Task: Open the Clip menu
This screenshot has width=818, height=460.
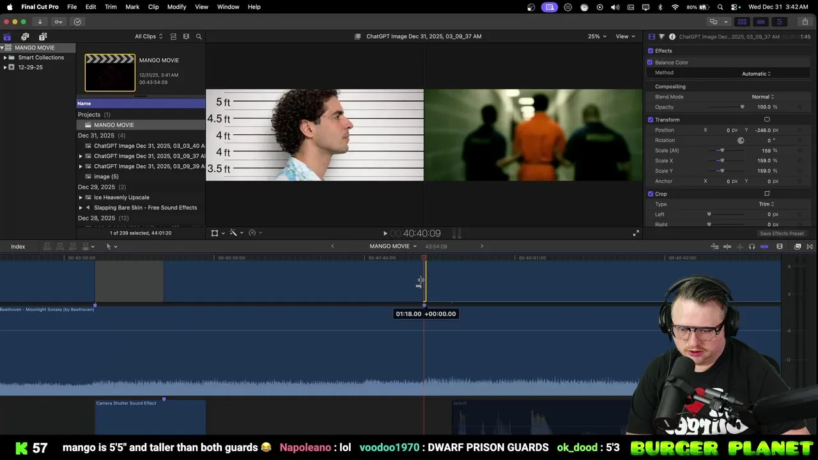Action: (x=153, y=6)
